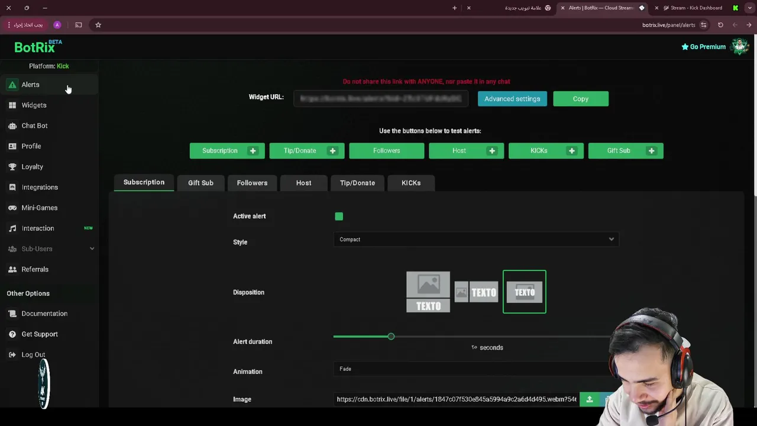
Task: Switch to the Followers alert tab
Action: [x=252, y=183]
